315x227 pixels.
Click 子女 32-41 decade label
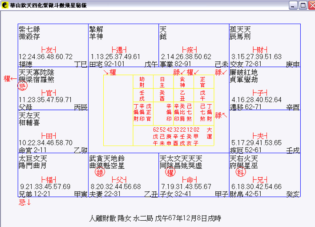pyautogui.click(x=175, y=194)
